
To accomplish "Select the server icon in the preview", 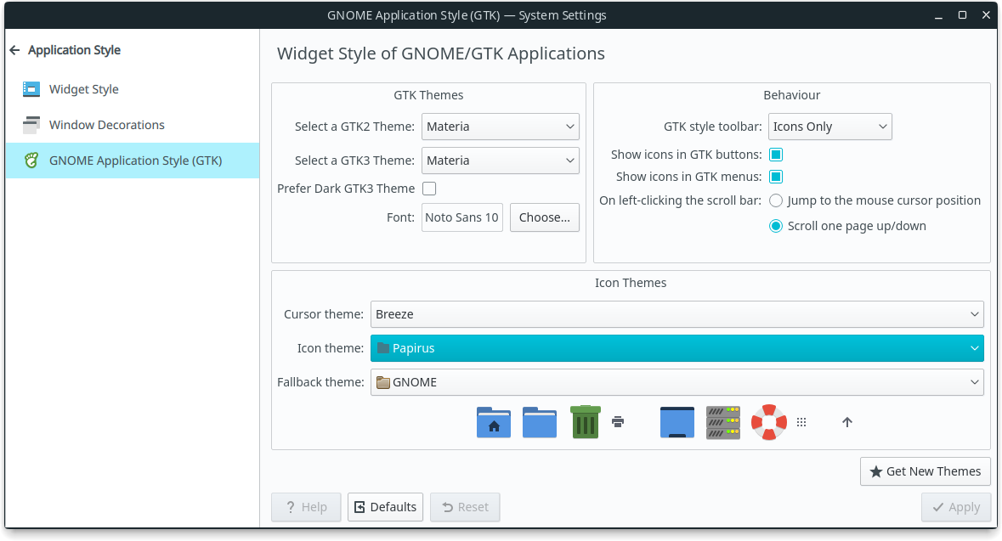I will (x=722, y=422).
